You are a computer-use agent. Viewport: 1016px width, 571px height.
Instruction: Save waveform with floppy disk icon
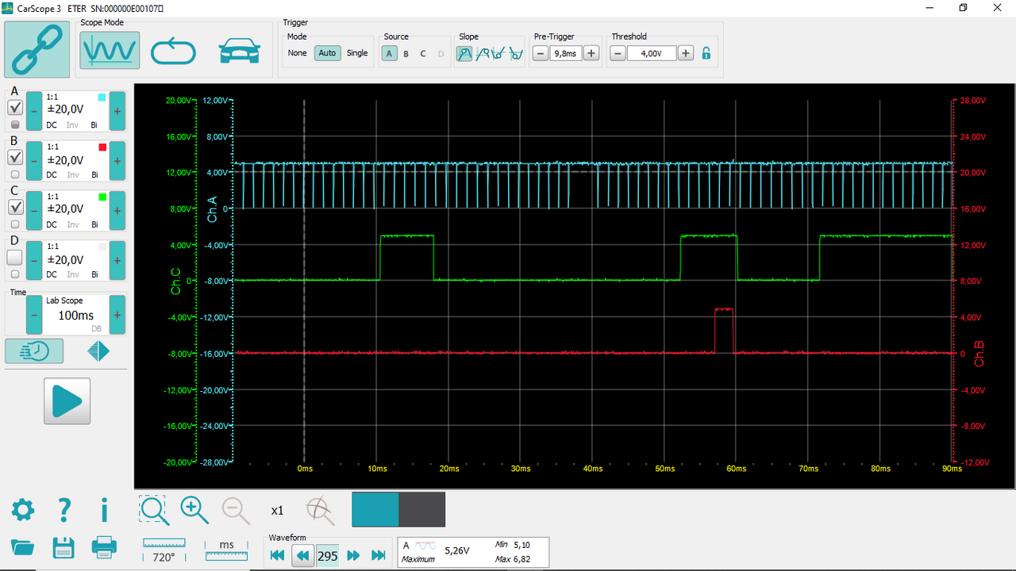63,547
